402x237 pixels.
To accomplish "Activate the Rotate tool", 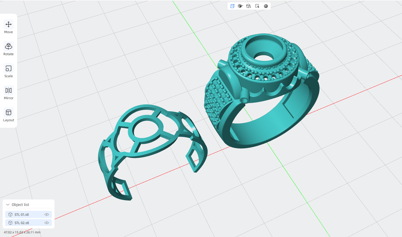I will tap(9, 49).
